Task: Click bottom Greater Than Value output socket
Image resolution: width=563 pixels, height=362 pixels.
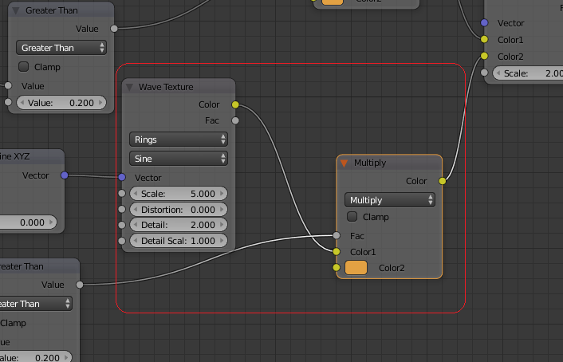Action: click(80, 285)
